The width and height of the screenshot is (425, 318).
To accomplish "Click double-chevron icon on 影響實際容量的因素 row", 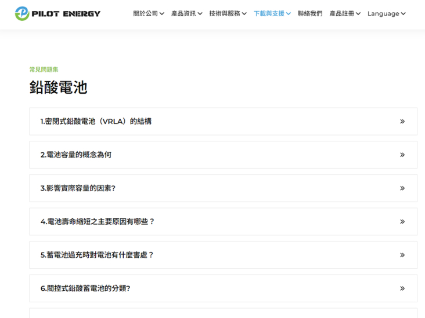I will [x=402, y=188].
